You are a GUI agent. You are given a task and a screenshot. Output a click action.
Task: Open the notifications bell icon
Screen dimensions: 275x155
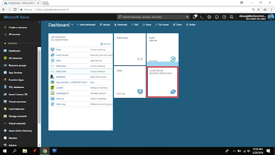pos(194,17)
